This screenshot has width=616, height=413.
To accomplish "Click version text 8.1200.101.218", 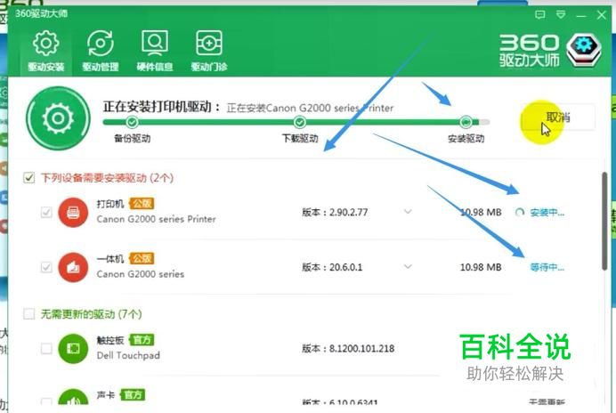I will (x=361, y=349).
